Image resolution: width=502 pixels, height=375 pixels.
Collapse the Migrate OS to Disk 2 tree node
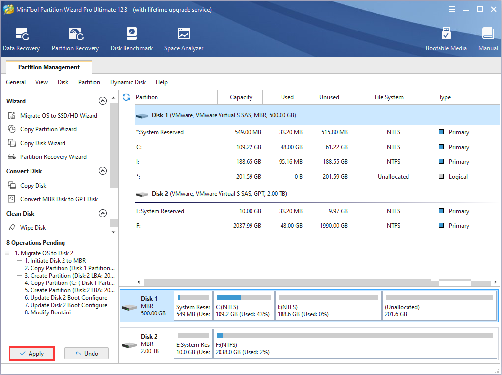tap(7, 253)
